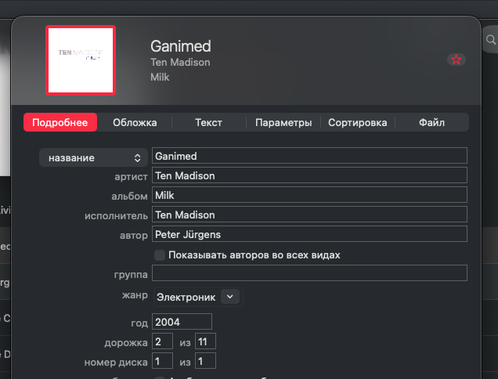The image size is (498, 379).
Task: Click the title field containing Ganimed
Action: pyautogui.click(x=309, y=156)
